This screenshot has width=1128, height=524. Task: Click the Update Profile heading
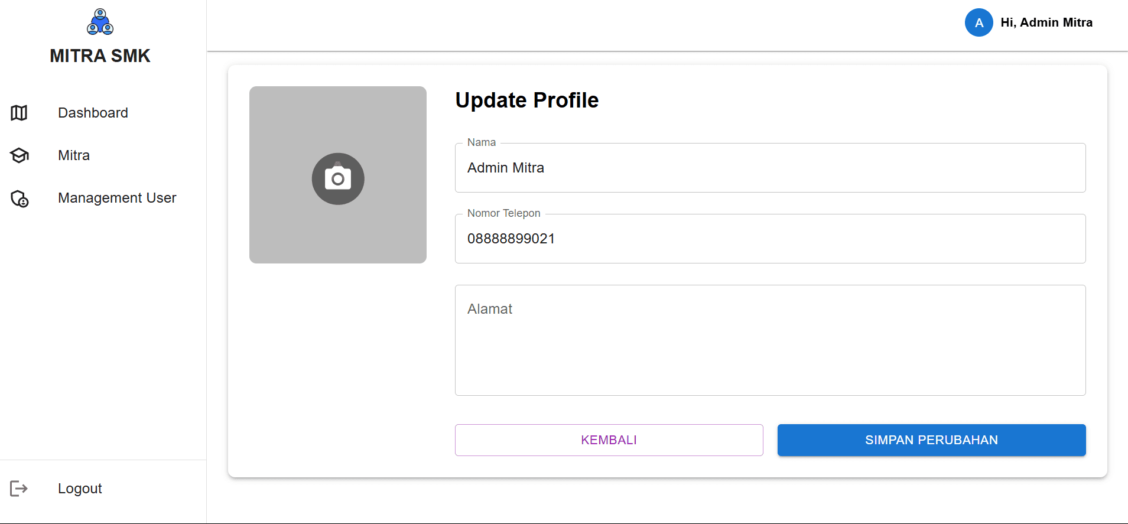pyautogui.click(x=526, y=100)
